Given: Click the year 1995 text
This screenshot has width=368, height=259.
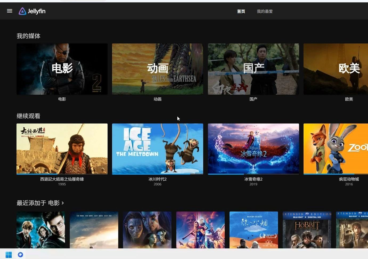Looking at the screenshot, I should (62, 184).
